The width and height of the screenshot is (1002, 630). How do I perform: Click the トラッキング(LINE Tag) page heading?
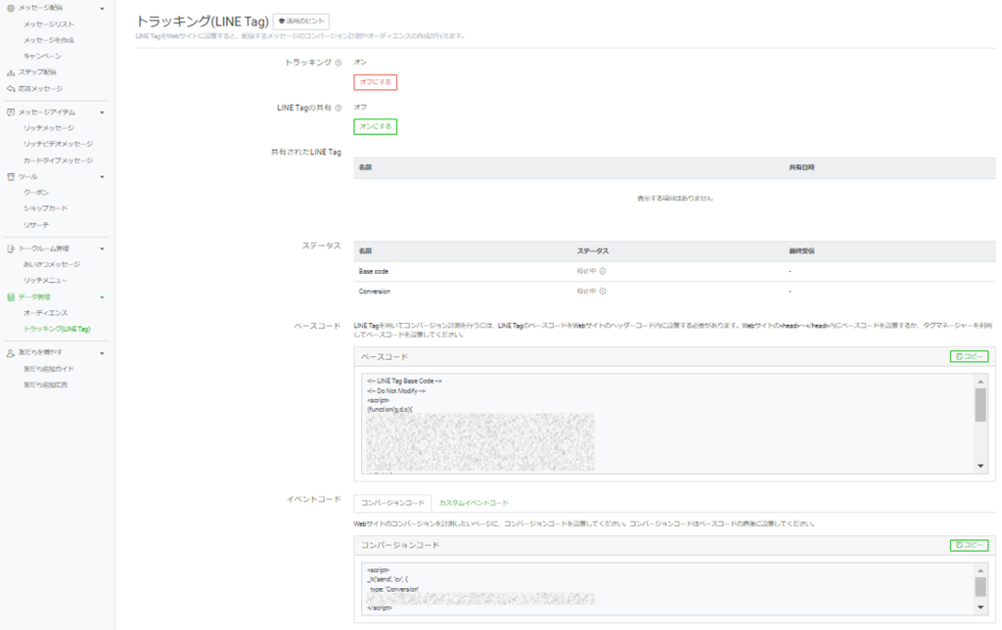coord(202,22)
